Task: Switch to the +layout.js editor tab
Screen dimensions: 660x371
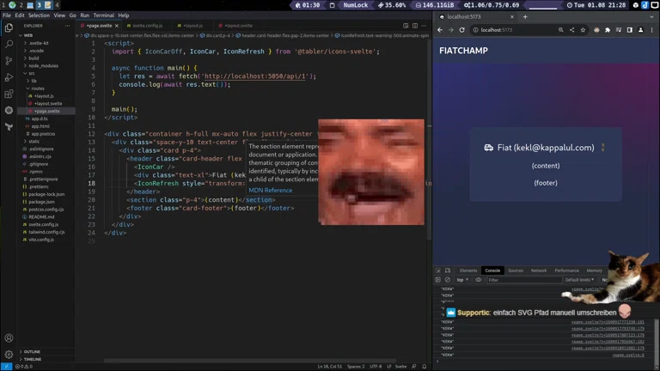Action: (191, 26)
